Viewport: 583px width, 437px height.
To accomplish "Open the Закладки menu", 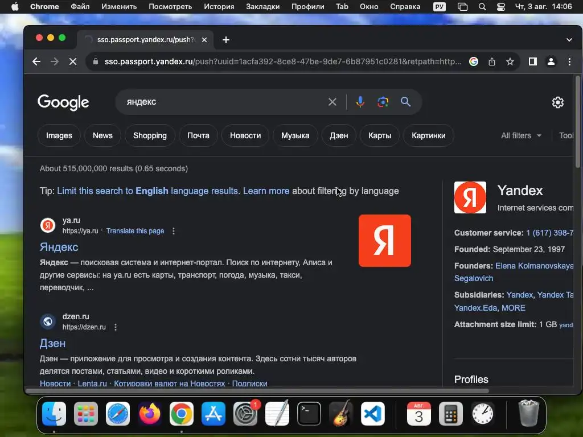I will (263, 7).
